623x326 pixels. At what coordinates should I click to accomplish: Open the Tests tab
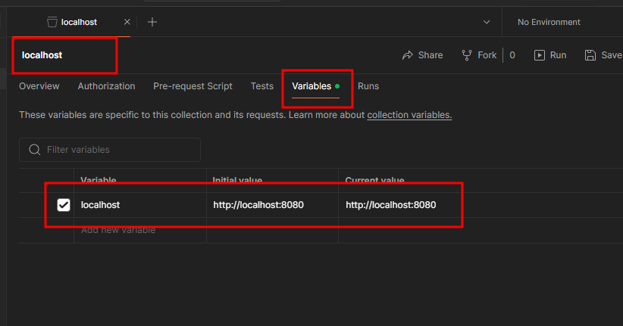[261, 86]
